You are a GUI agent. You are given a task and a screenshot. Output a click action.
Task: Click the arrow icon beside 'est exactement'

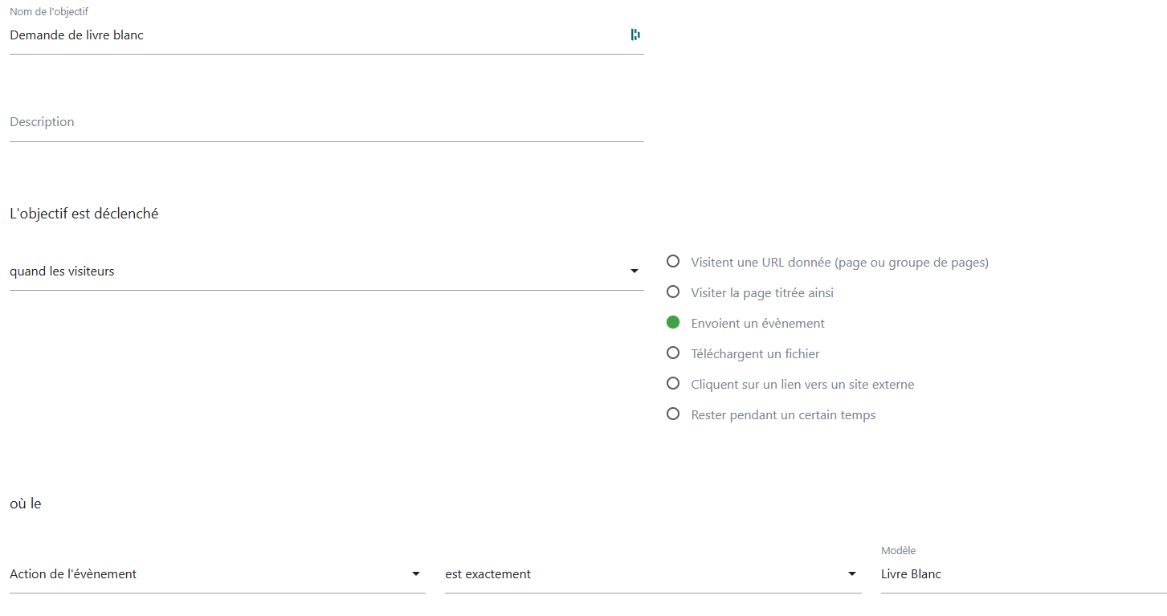click(851, 574)
